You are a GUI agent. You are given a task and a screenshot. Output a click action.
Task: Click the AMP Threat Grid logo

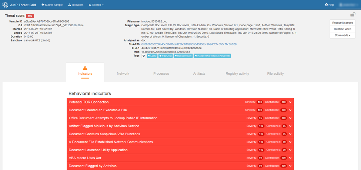[5, 5]
